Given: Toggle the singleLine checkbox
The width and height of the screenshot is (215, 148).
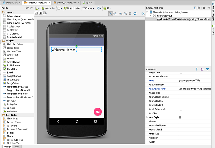Looking at the screenshot, I should tap(181, 73).
